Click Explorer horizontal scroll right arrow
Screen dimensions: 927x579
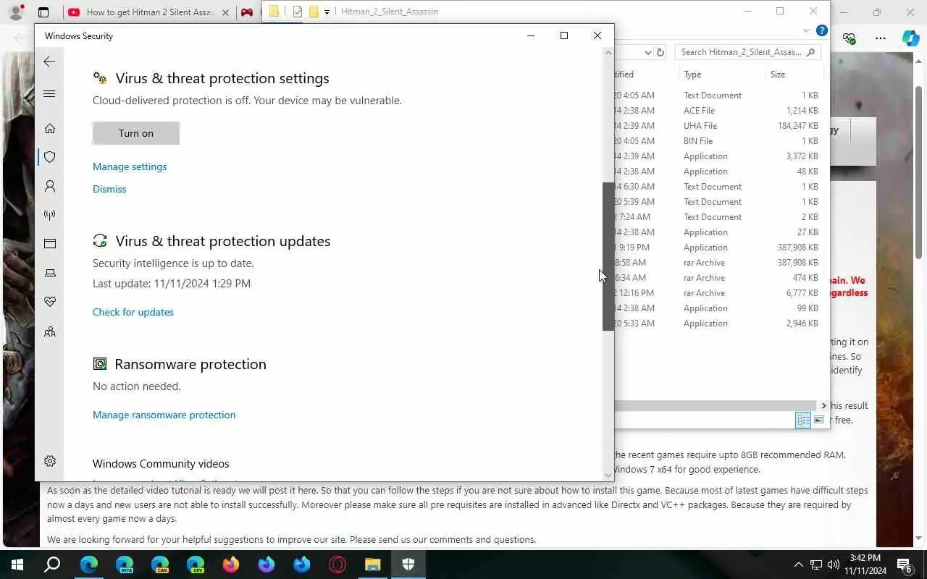[823, 406]
